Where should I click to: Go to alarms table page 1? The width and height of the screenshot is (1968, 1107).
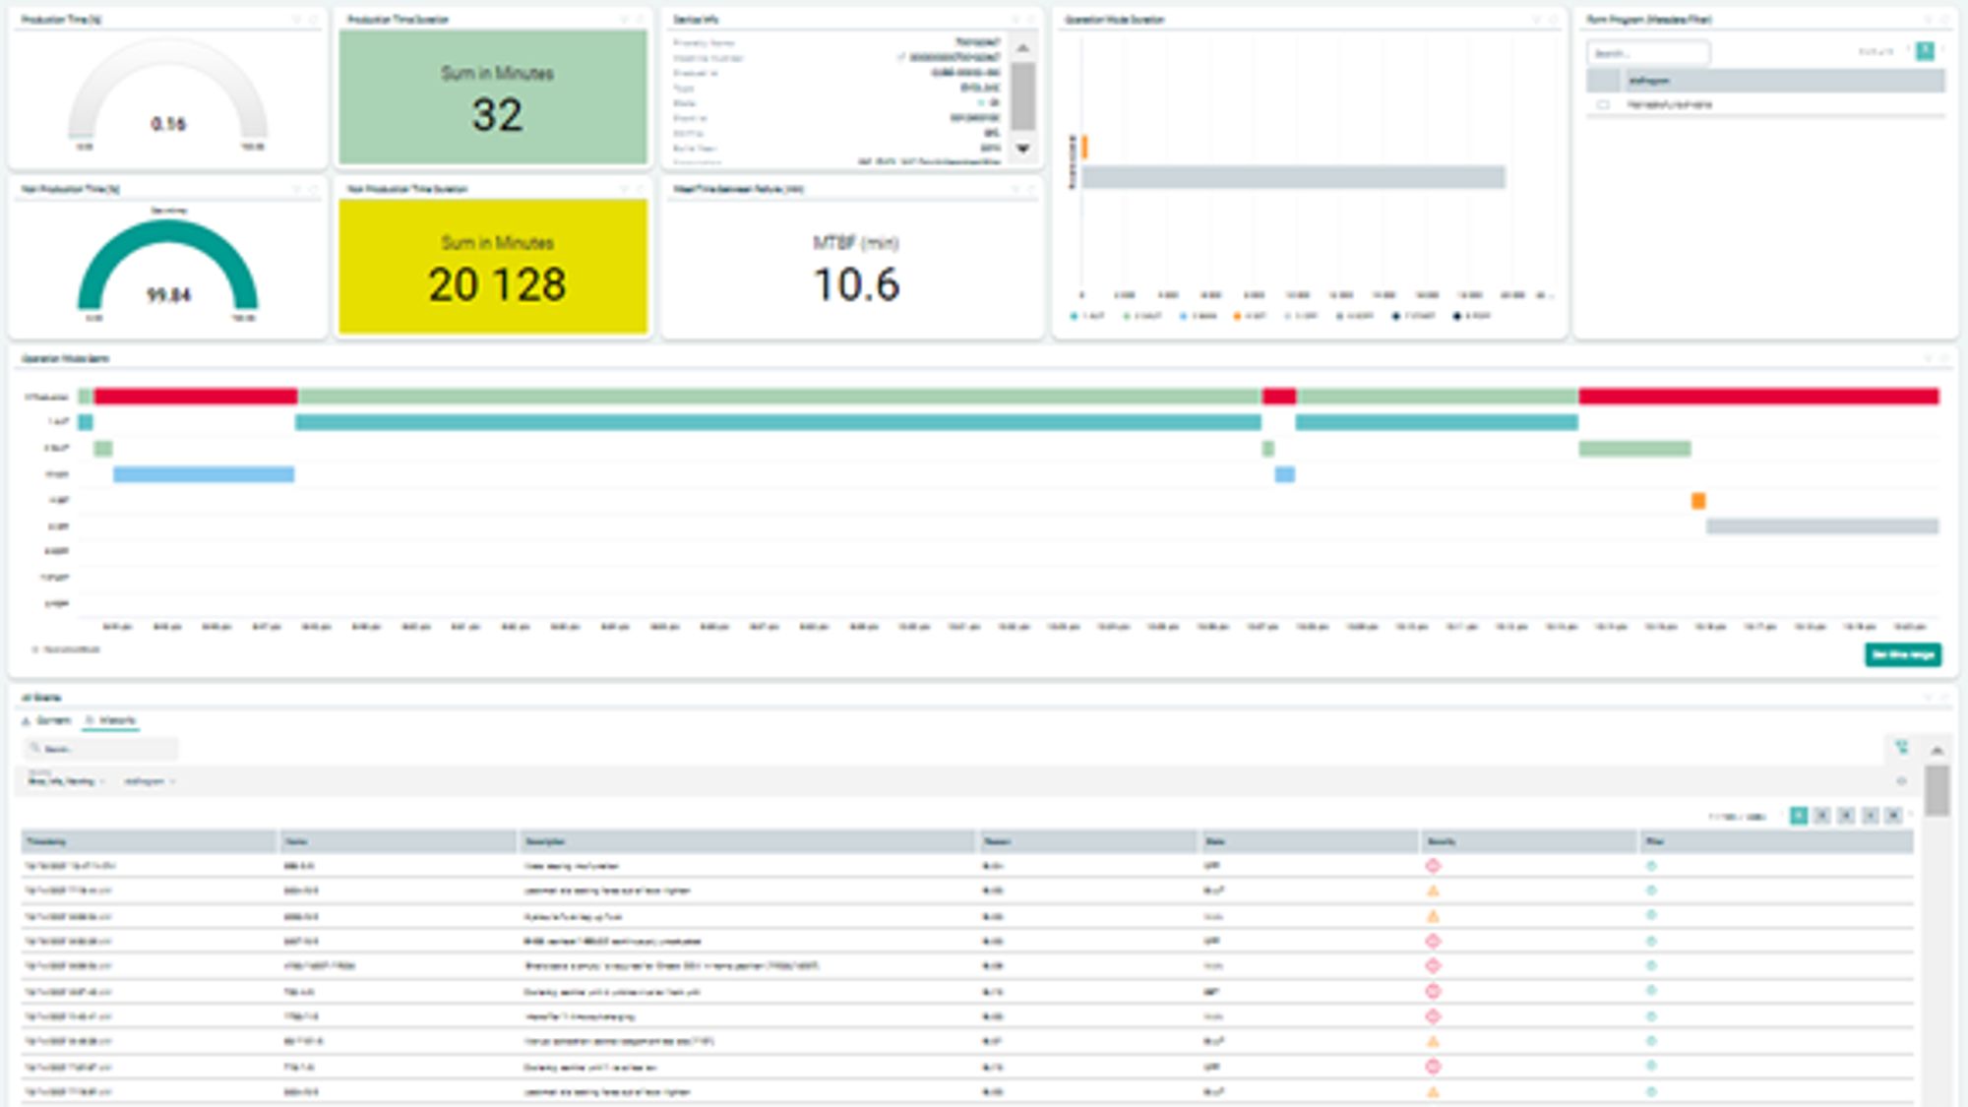(x=1799, y=816)
